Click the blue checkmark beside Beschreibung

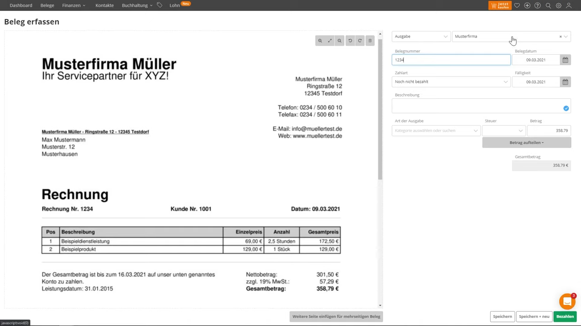pos(566,108)
